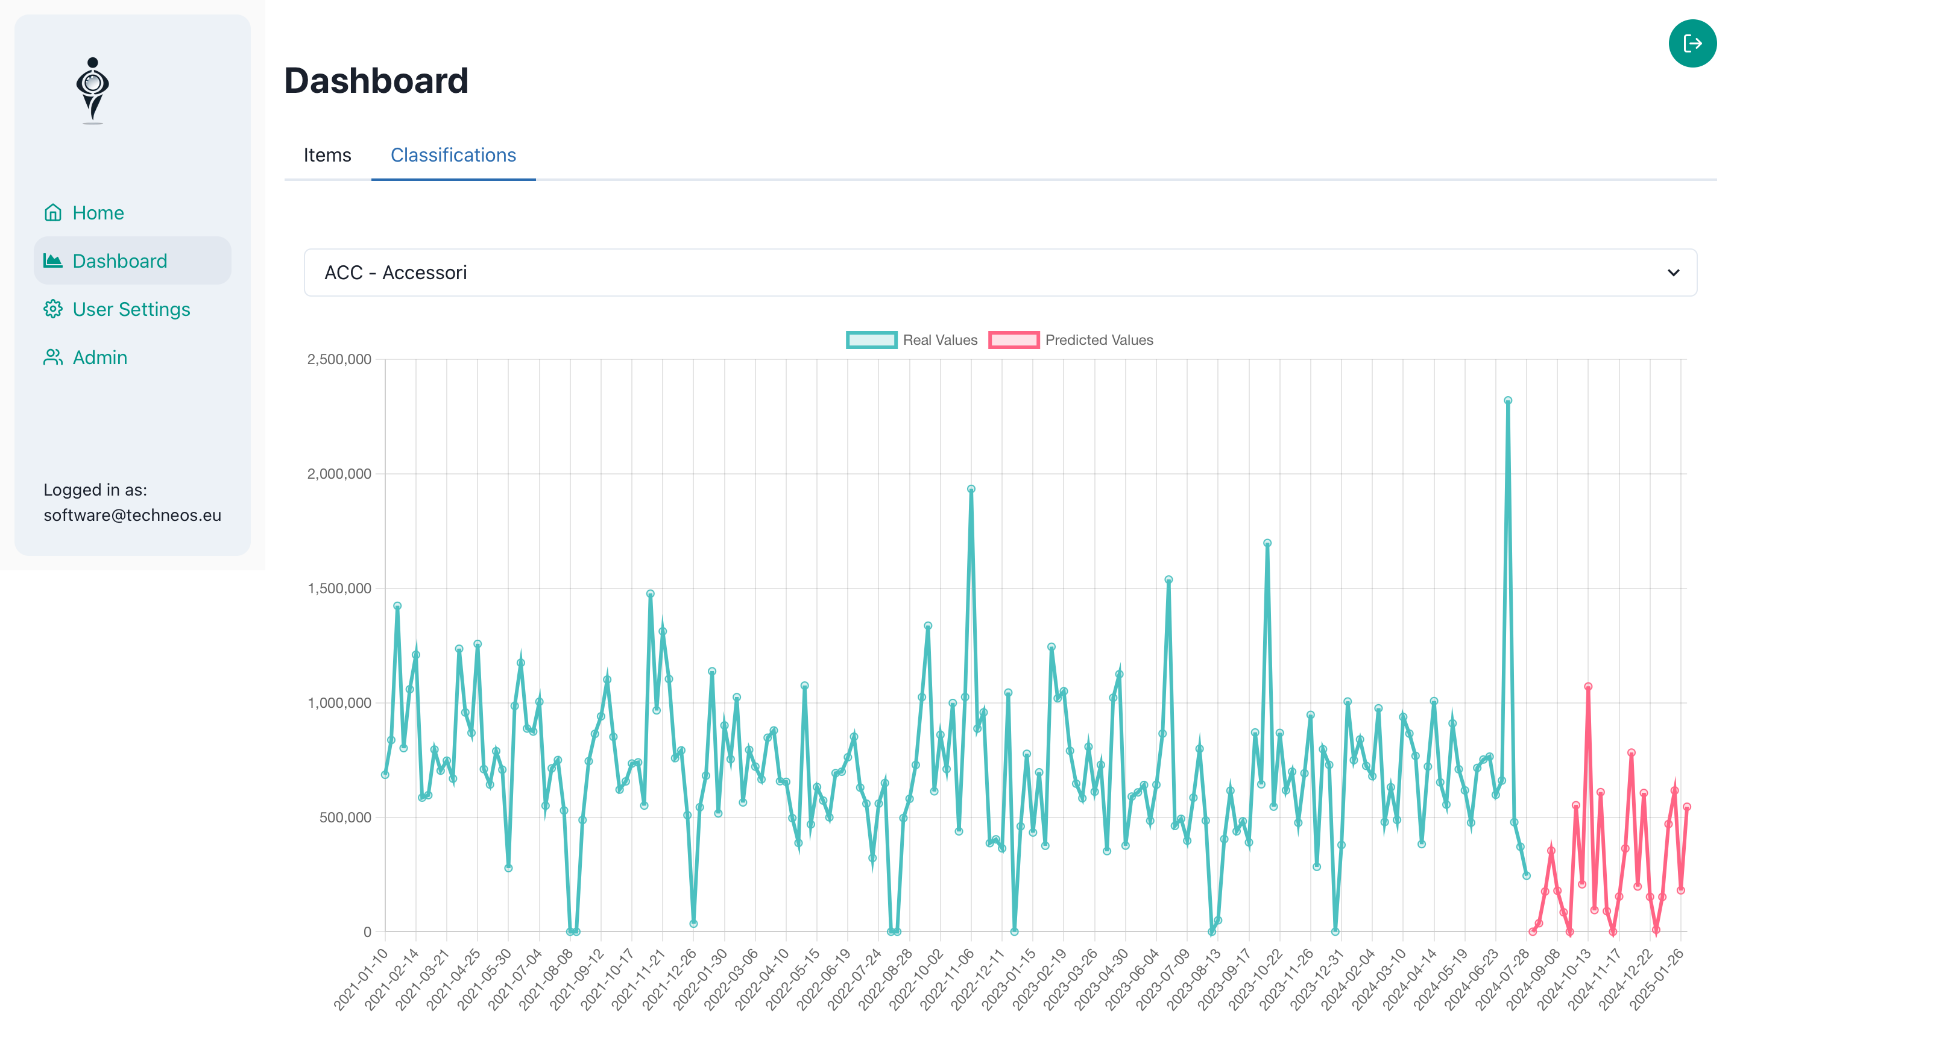1939x1037 pixels.
Task: Open User Settings link
Action: coord(131,309)
